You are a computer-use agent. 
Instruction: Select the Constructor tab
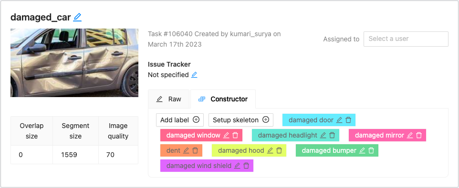(x=223, y=99)
